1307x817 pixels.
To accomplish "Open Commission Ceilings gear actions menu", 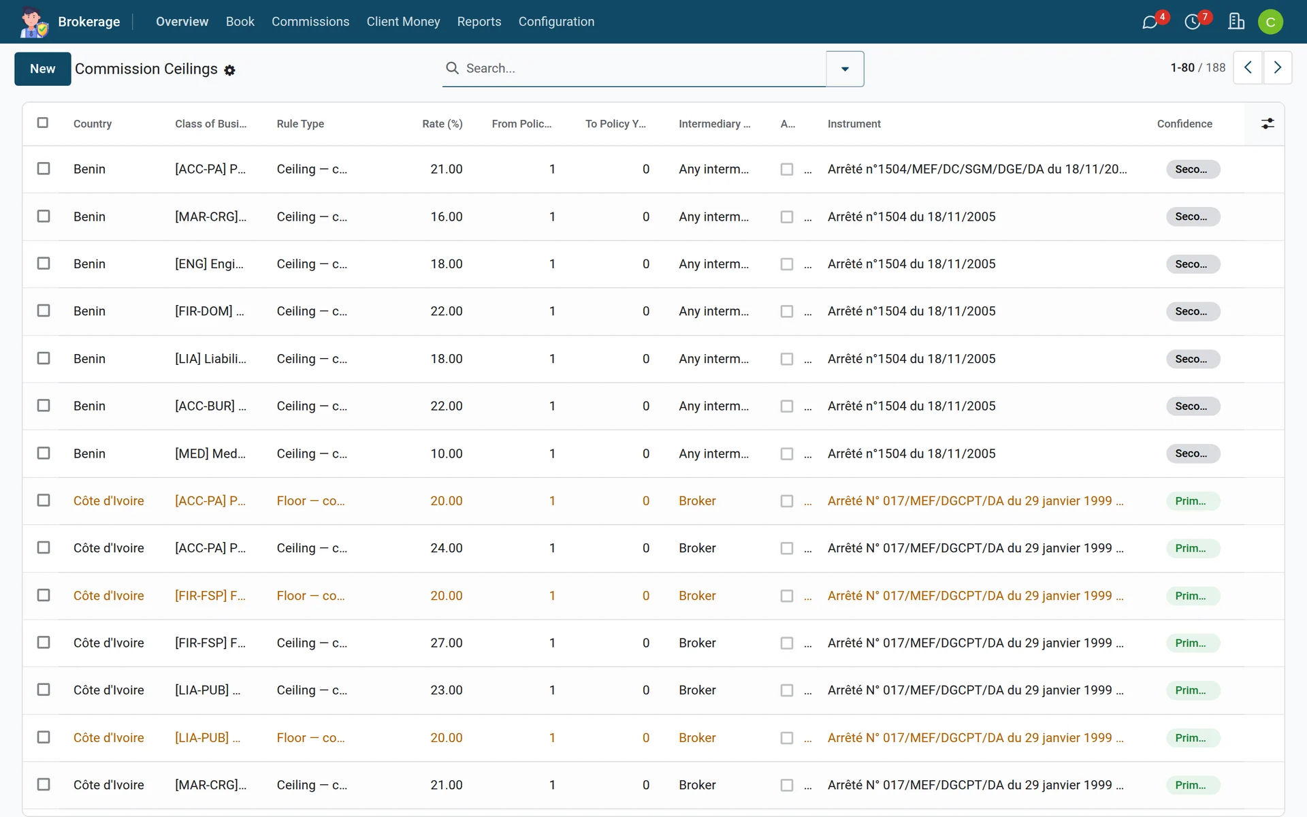I will pos(230,70).
